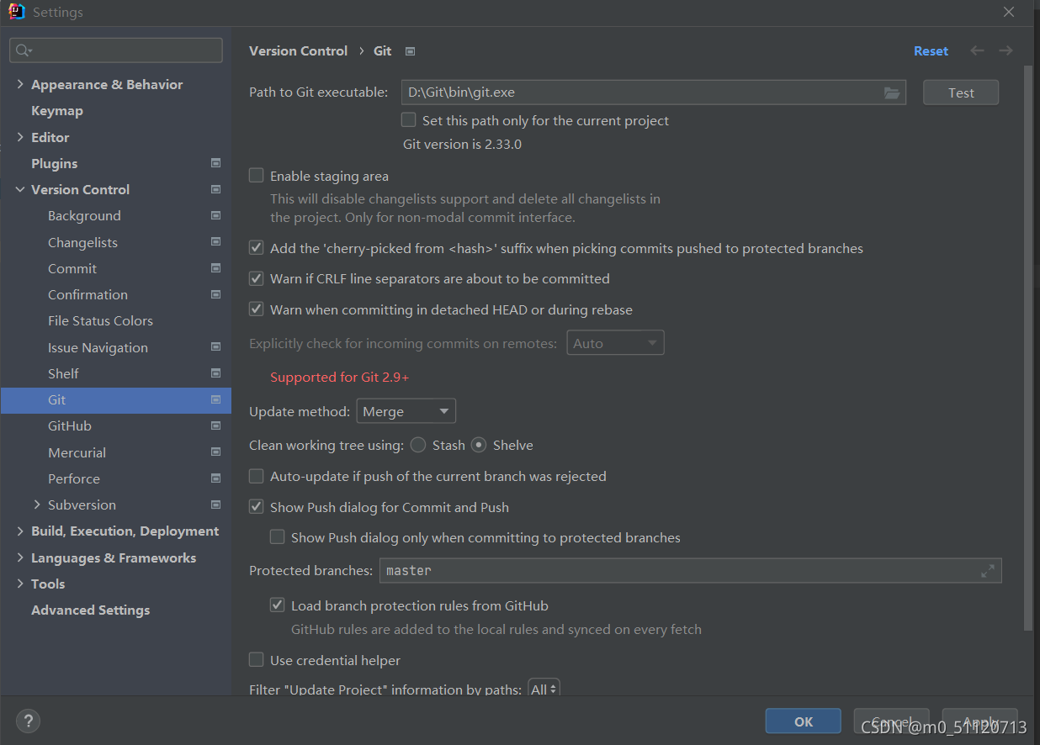Click the folder browse icon in Git path field
Screen dimensions: 1040x745
pyautogui.click(x=892, y=92)
